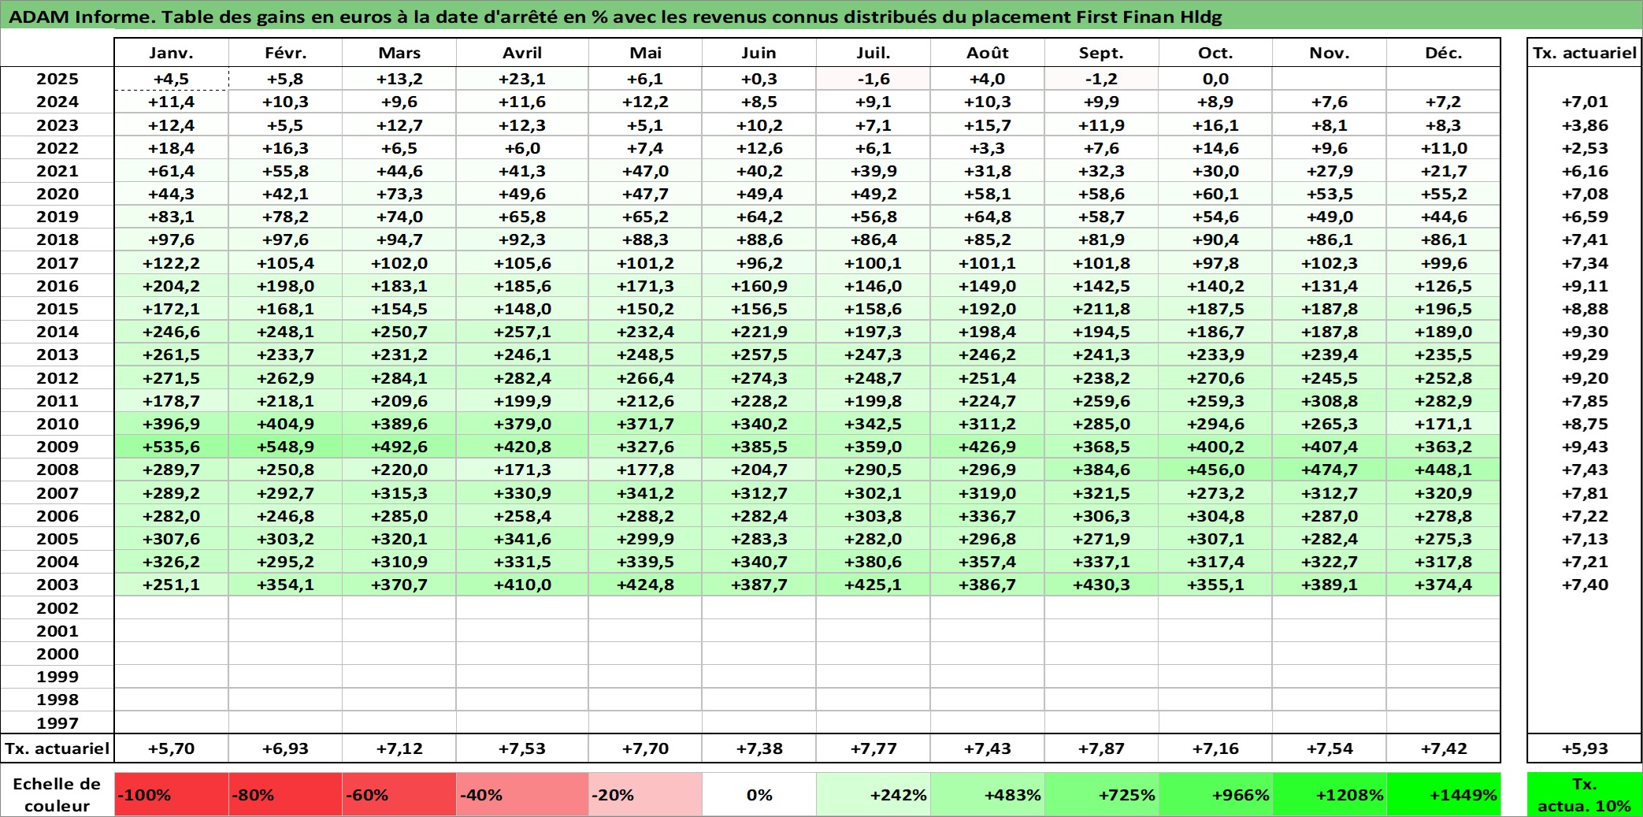This screenshot has width=1643, height=817.
Task: Click the +548,9 cell in Févr. 2009
Action: (285, 447)
